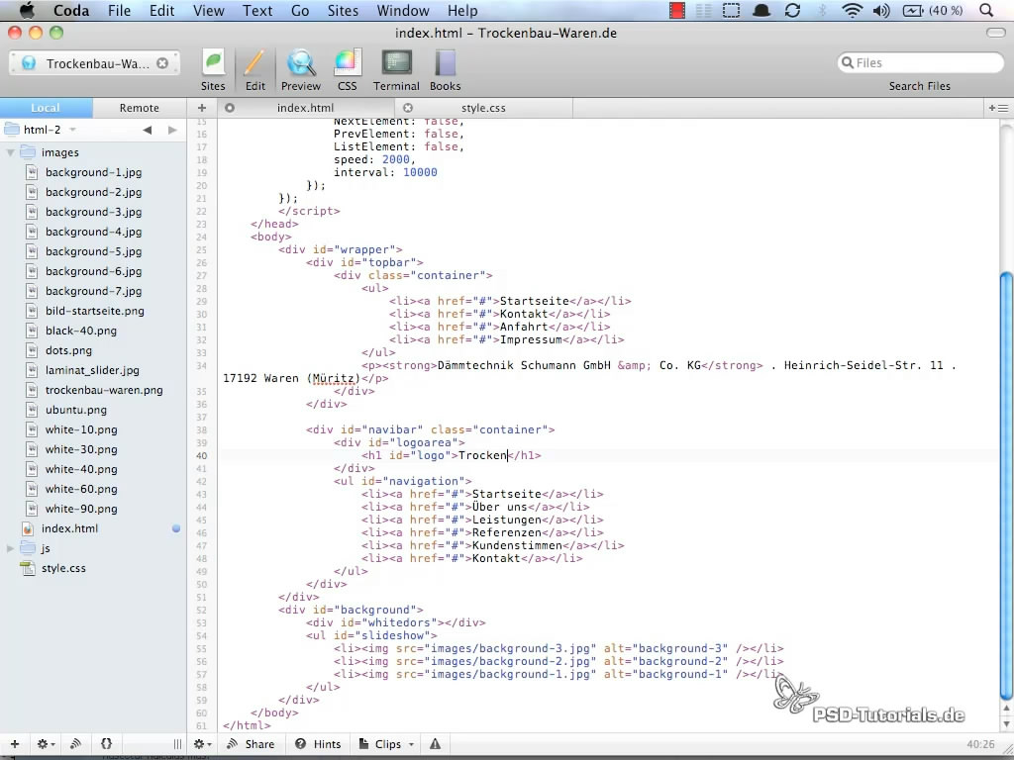Open the Preview magnifier tool

(x=301, y=70)
